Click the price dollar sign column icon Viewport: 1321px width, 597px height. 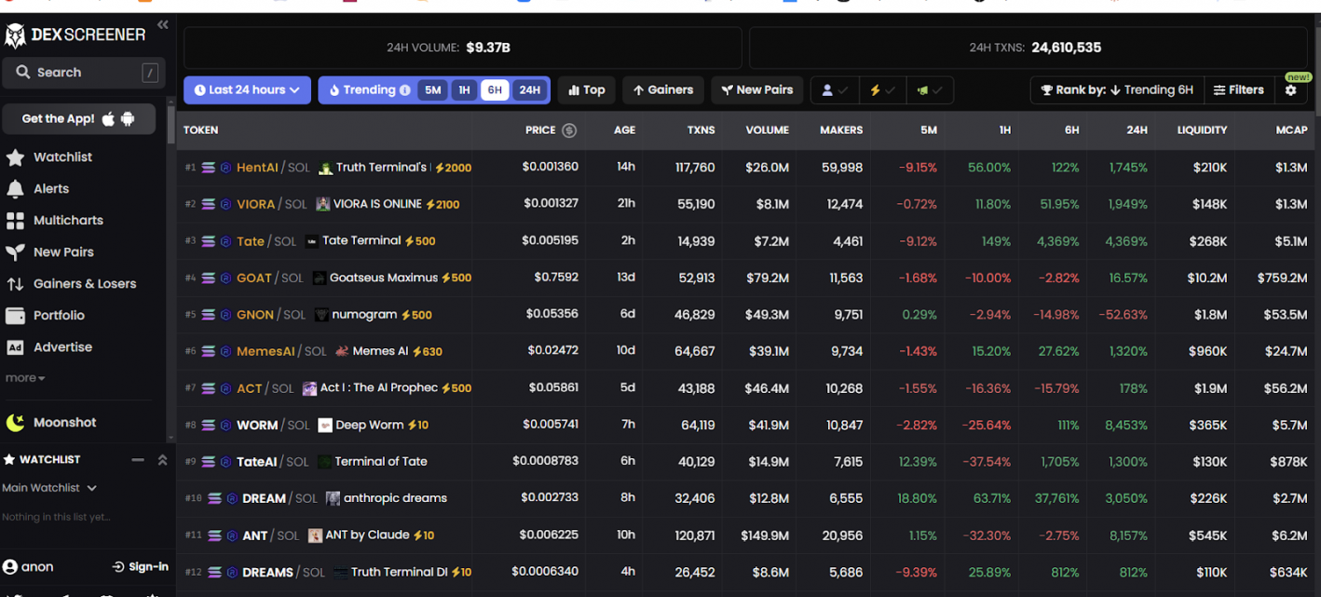pyautogui.click(x=569, y=130)
